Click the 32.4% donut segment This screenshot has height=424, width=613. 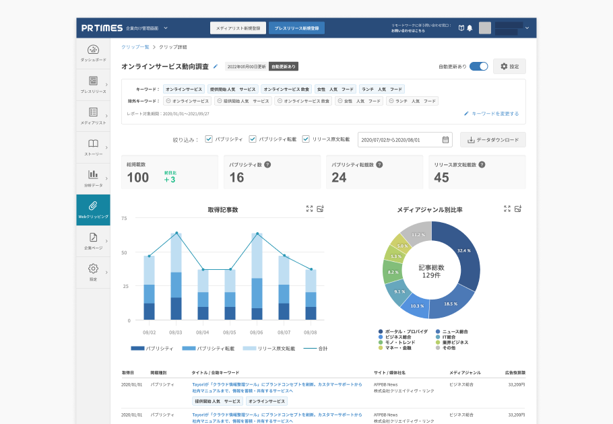click(x=463, y=250)
